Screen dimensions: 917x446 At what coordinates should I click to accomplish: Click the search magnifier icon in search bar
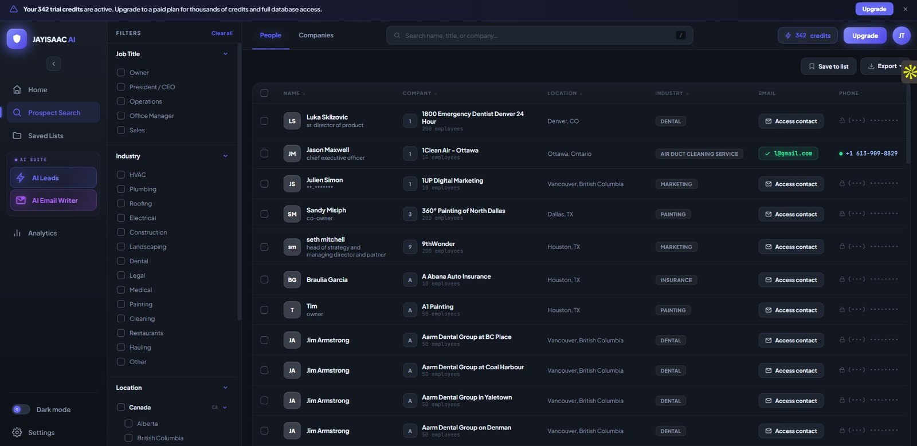coord(397,35)
